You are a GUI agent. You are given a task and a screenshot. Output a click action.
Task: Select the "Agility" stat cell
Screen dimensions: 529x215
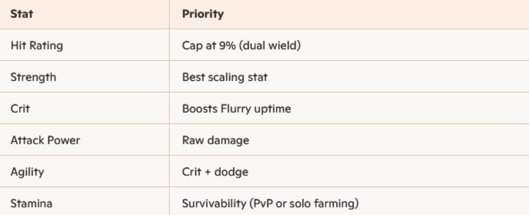click(27, 172)
